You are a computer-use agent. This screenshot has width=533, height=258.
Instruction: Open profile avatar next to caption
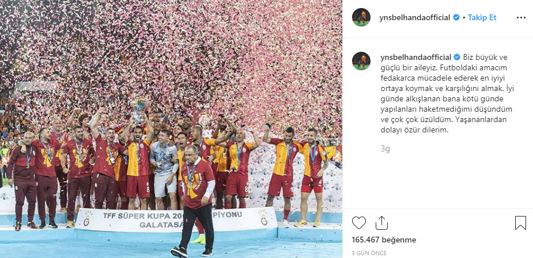(361, 61)
